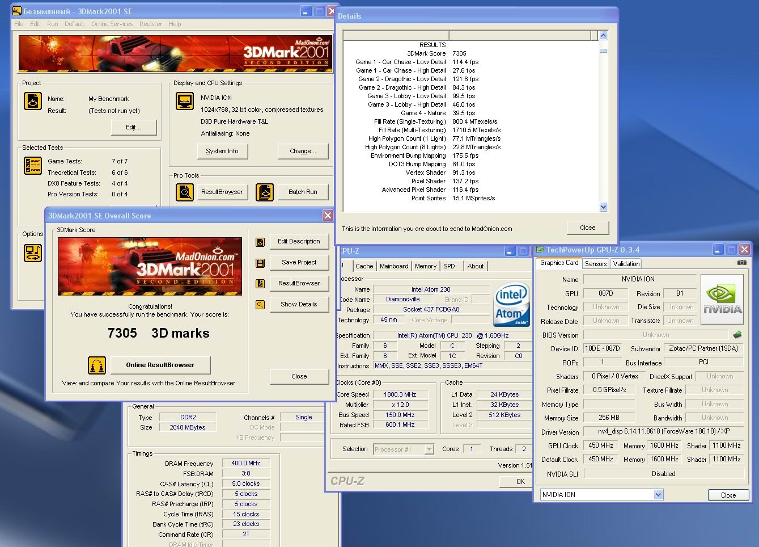This screenshot has width=759, height=547.
Task: Select the Graphics Card tab in GPU-Z
Action: coord(559,263)
